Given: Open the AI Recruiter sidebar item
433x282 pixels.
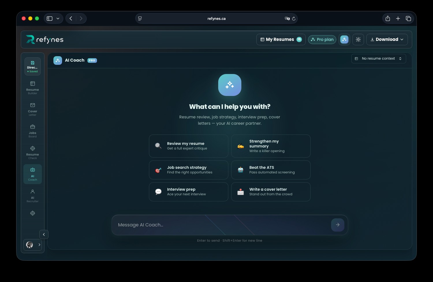Looking at the screenshot, I should [33, 196].
